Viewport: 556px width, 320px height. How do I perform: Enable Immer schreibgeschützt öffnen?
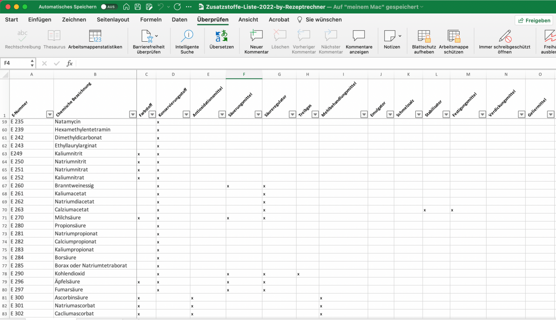[505, 41]
